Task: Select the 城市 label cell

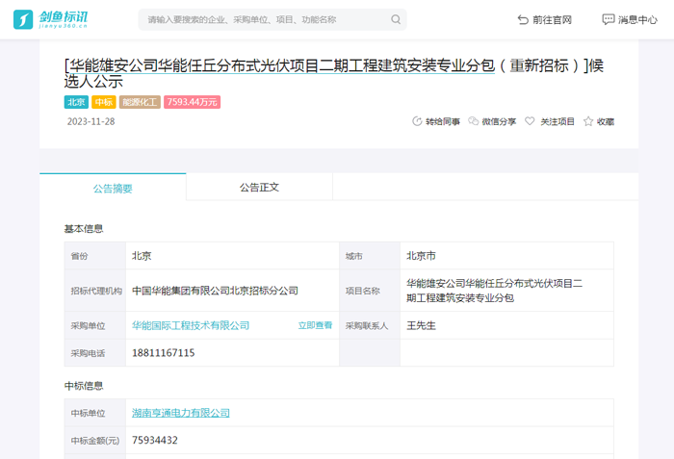Action: pos(370,256)
